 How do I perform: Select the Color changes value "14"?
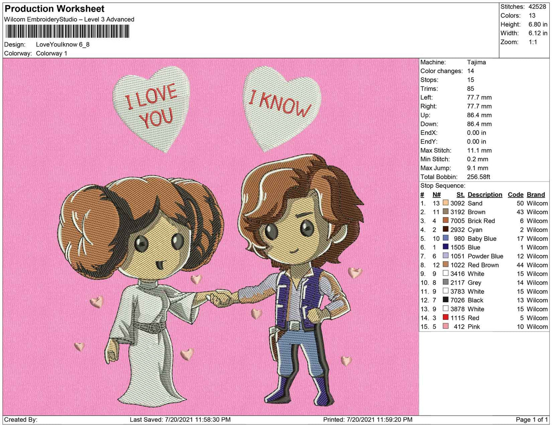coord(470,71)
